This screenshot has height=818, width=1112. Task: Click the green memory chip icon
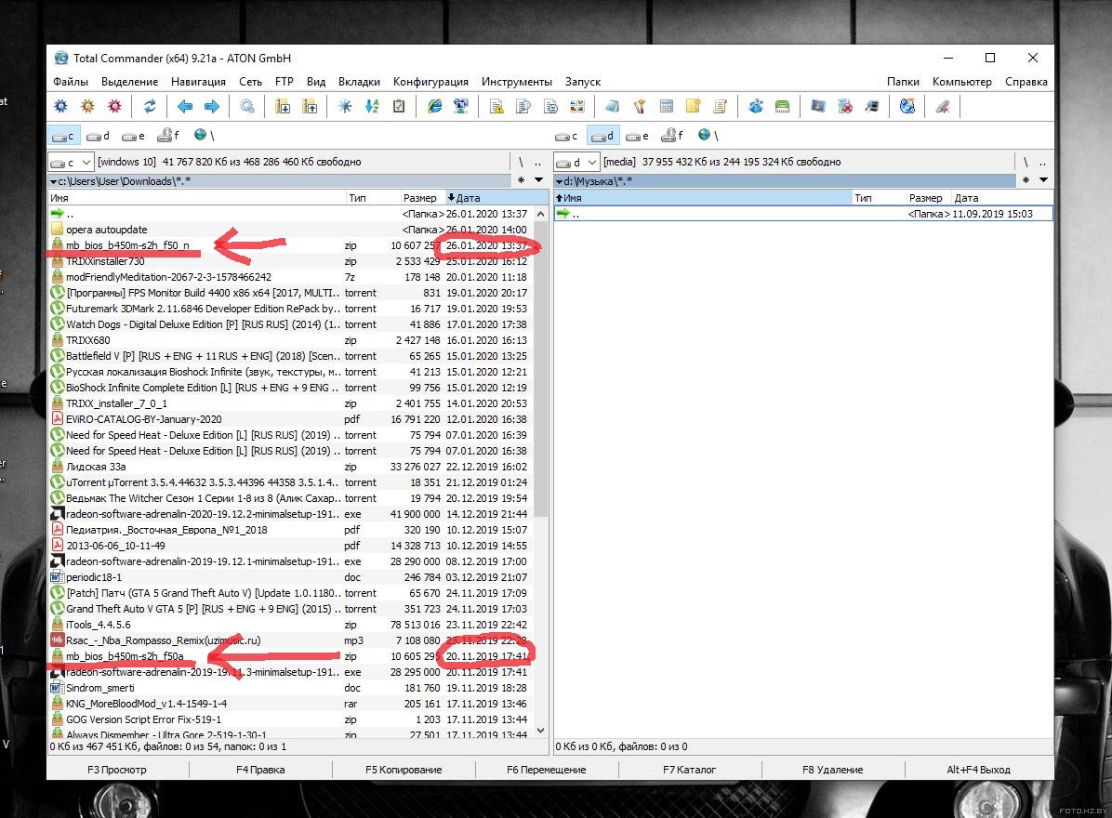pyautogui.click(x=783, y=106)
